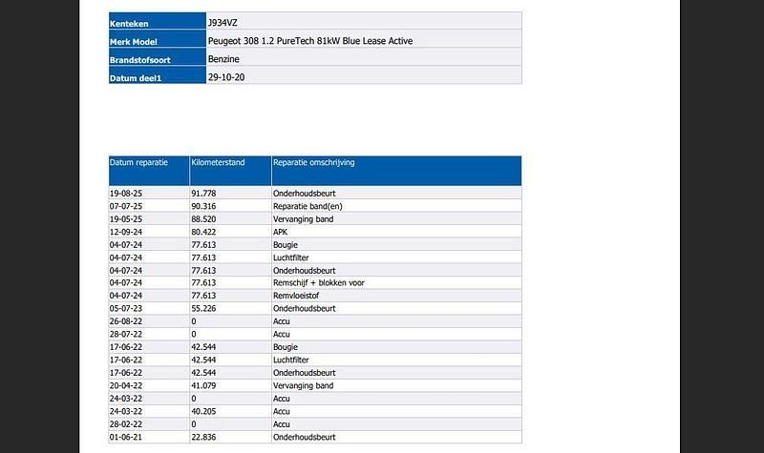Click the mileage cell 91.778
Screen dimensions: 764x453
click(203, 194)
